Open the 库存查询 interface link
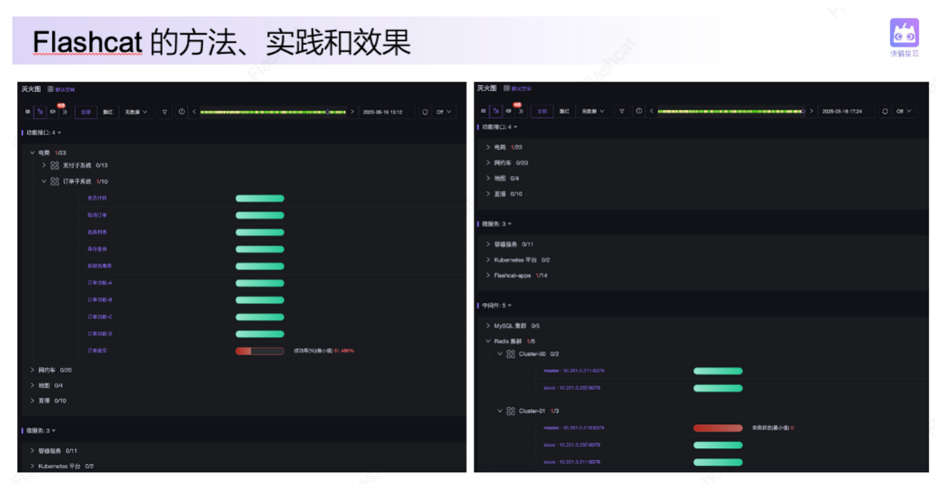Screen dimensions: 943x484 (97, 249)
